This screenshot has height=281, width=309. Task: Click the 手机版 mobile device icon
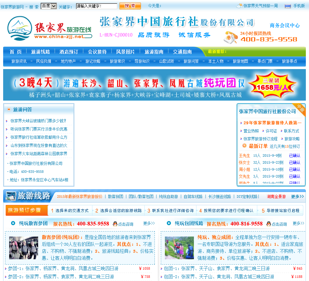pos(288,6)
